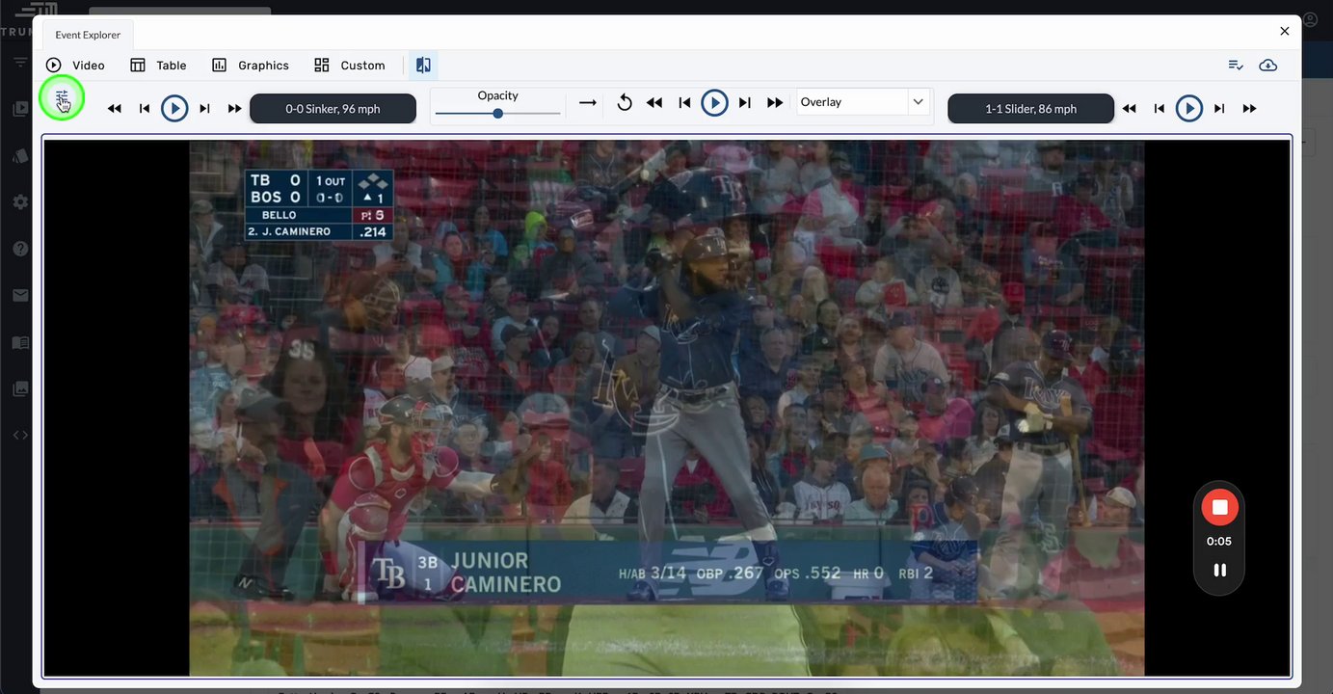Switch to the Custom tab
Viewport: 1333px width, 694px height.
click(350, 66)
